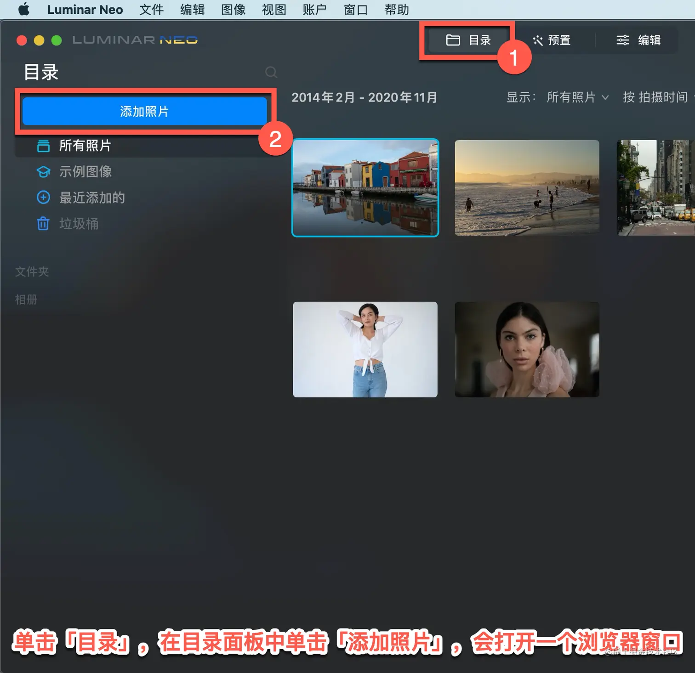The image size is (695, 673).
Task: Open the 视图 menu
Action: coord(274,10)
